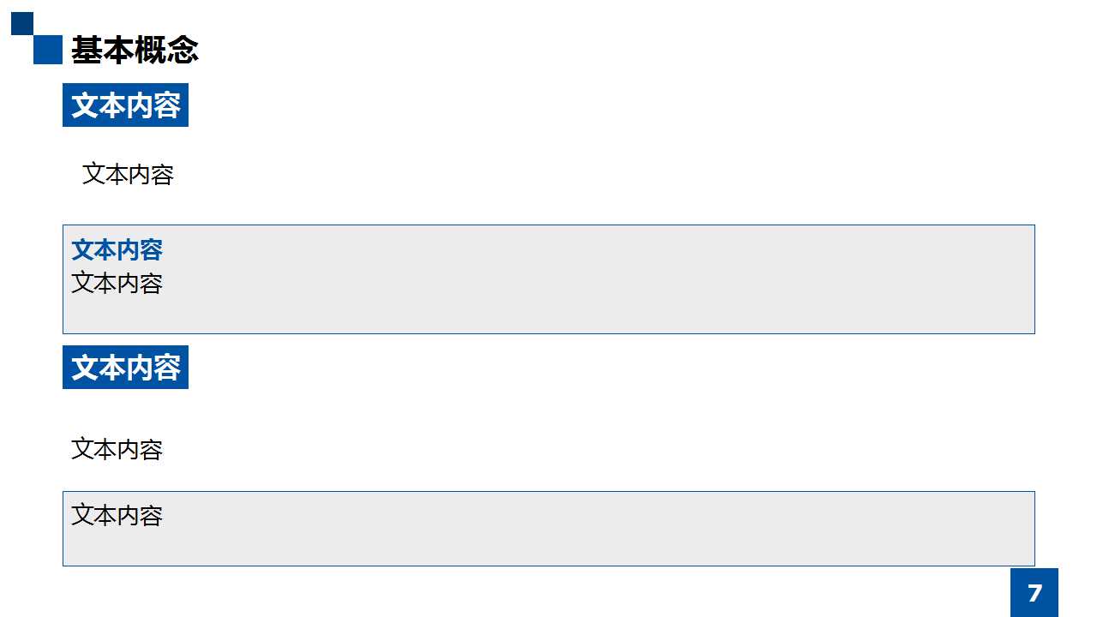Click the first white-on-blue 文本内容 label

pyautogui.click(x=125, y=105)
